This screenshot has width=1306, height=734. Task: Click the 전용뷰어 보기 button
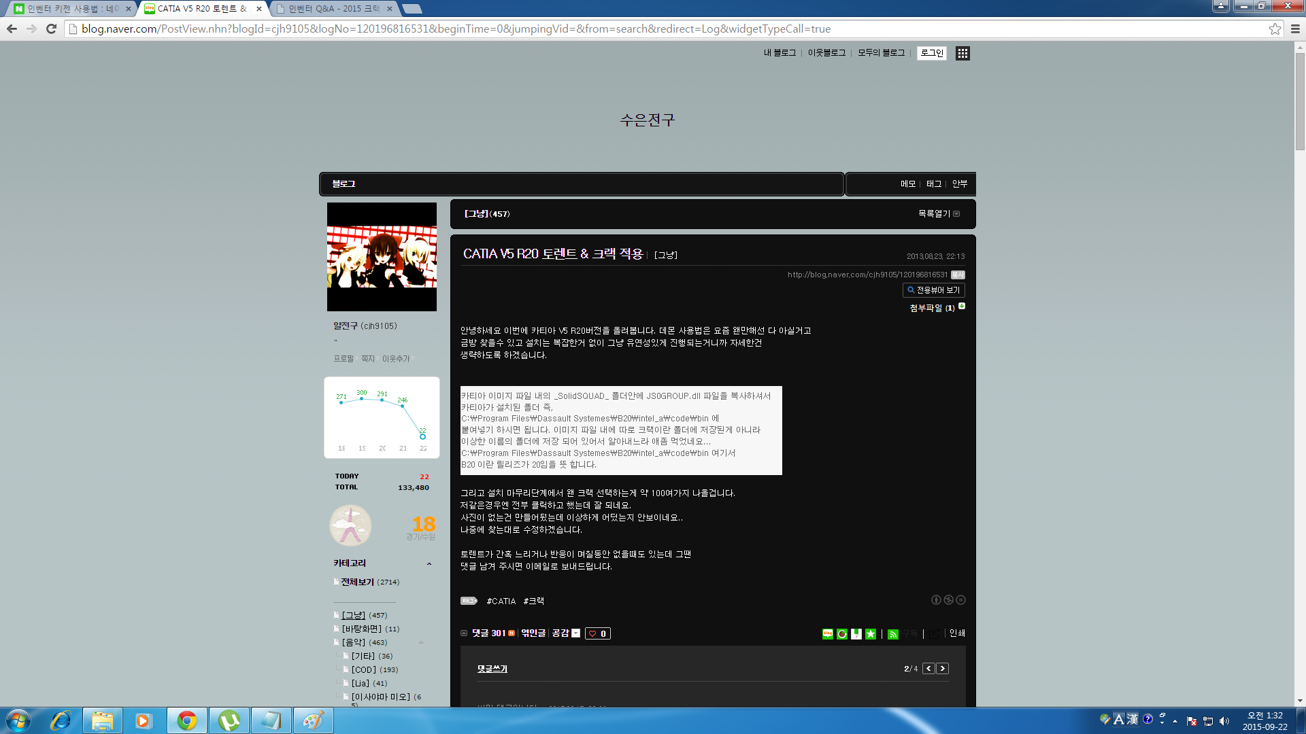pos(933,290)
